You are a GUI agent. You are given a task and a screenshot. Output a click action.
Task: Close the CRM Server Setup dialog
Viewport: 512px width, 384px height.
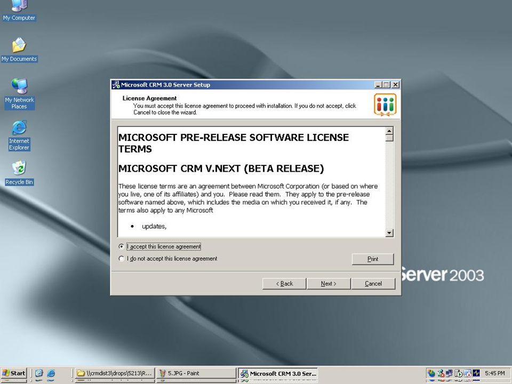(x=395, y=85)
